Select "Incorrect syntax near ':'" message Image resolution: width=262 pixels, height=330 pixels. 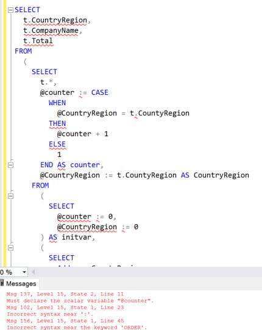point(50,314)
